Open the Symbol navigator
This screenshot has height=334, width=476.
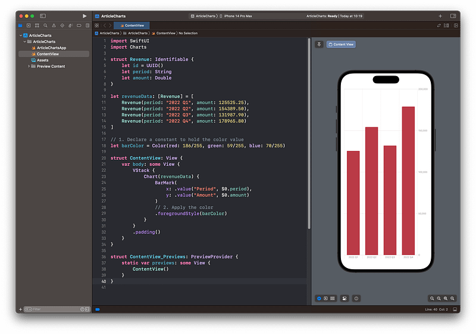tap(37, 26)
